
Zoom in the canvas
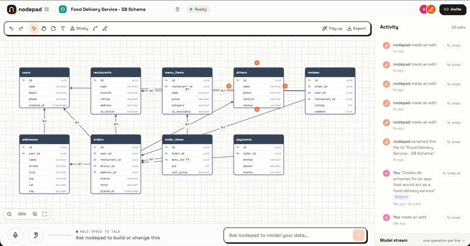pyautogui.click(x=35, y=214)
